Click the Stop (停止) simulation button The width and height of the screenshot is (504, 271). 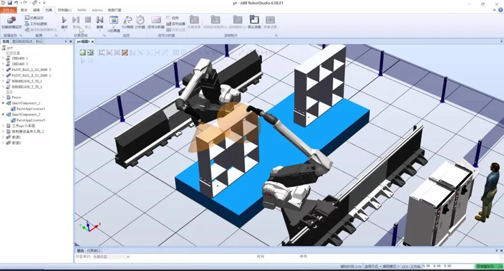point(88,23)
